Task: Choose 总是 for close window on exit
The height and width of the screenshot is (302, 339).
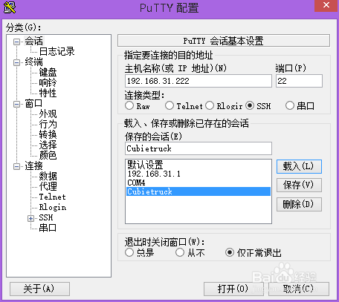Action: [129, 252]
